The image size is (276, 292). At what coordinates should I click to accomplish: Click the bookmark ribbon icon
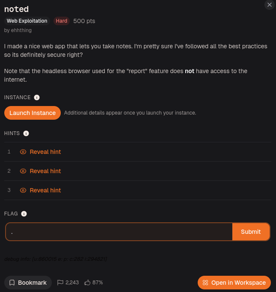(12, 283)
